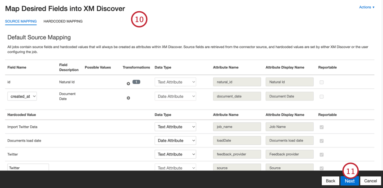383x188 pixels.
Task: Toggle Reportable checkbox for Document Date
Action: point(321,96)
